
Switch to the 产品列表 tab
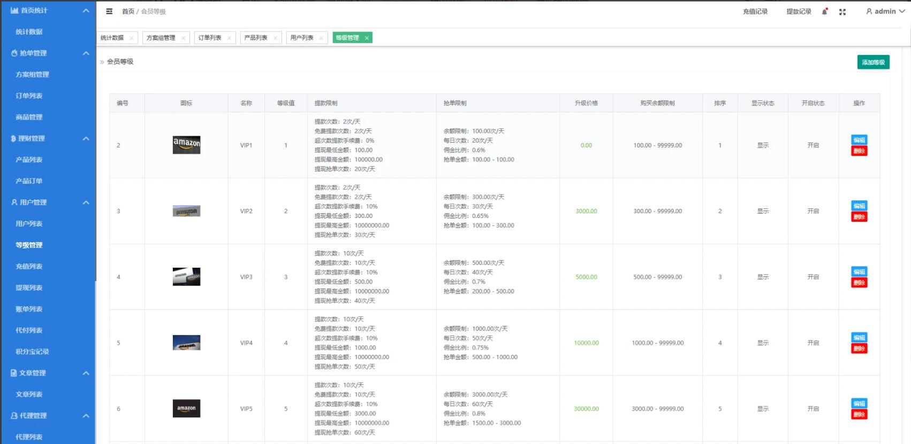[x=256, y=38]
